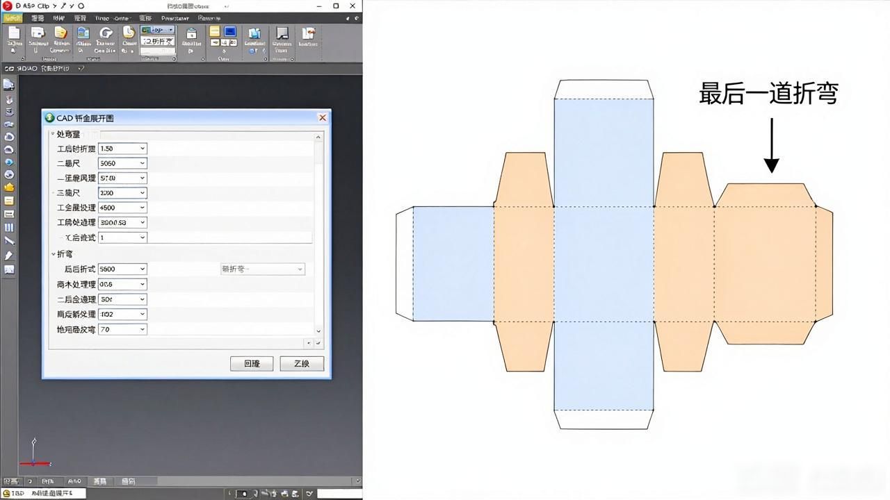Open the dropdown showing value 1.50
Viewport: 890px width, 500px height.
[x=122, y=149]
